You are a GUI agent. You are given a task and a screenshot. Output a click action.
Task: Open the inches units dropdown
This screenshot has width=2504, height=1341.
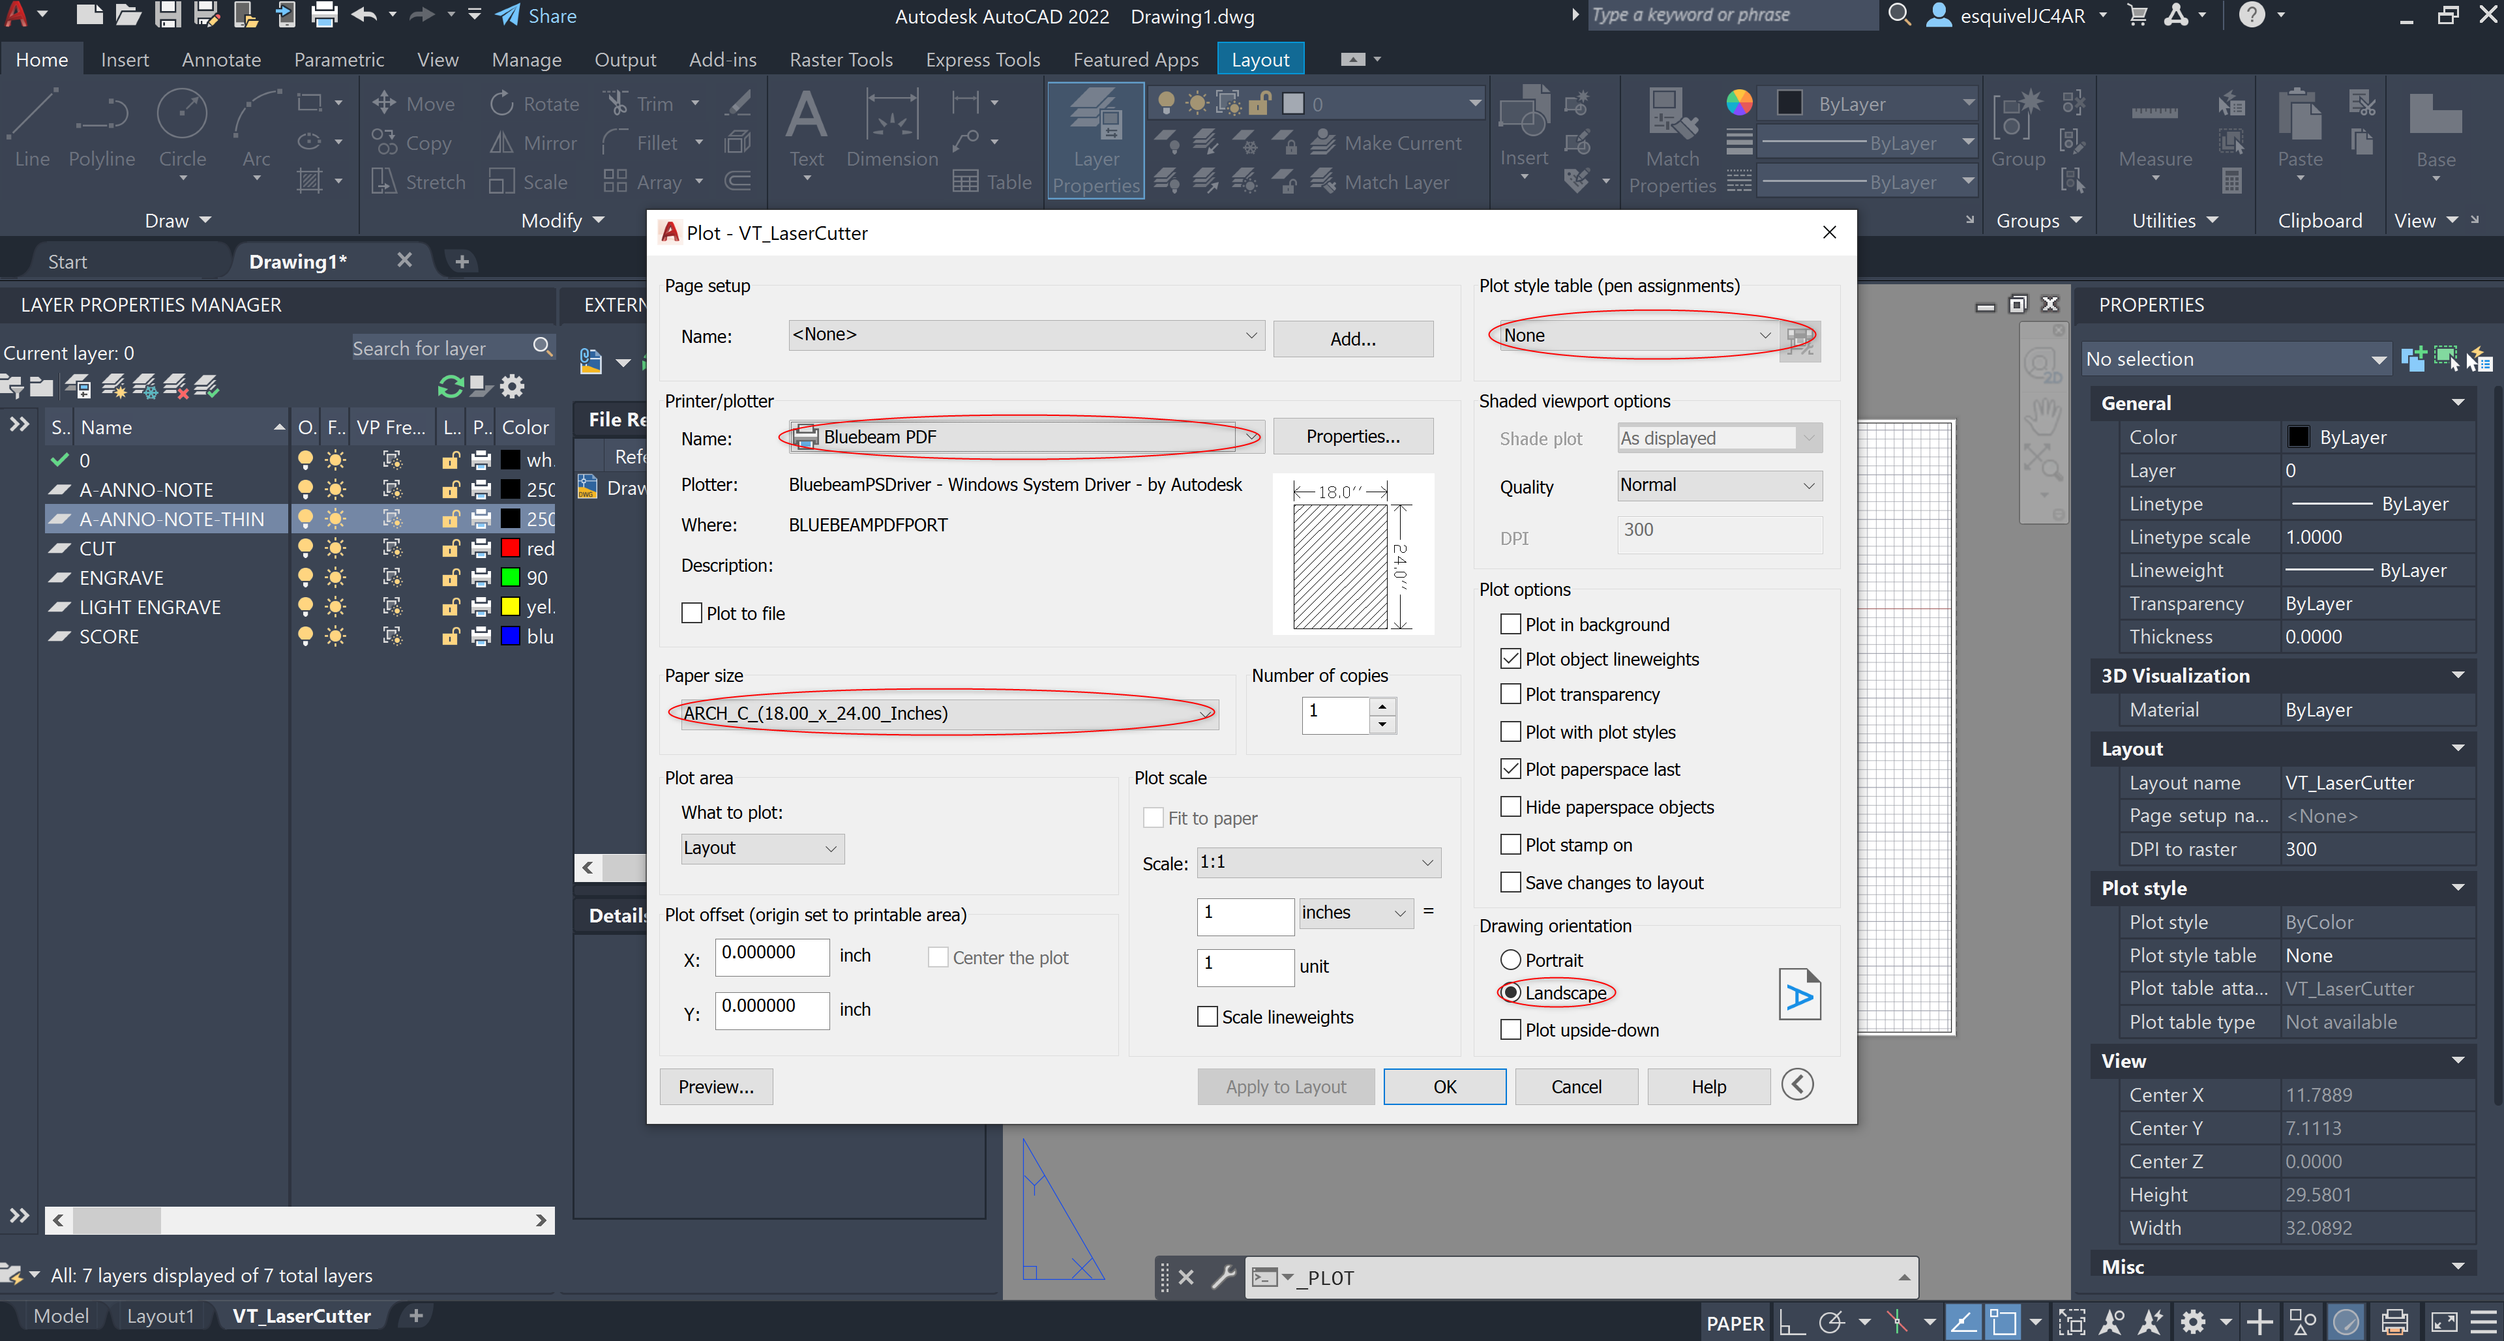[1356, 913]
